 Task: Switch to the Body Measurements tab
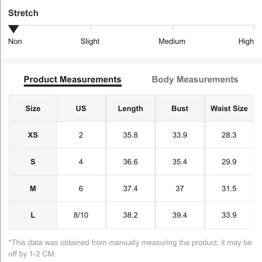tap(195, 80)
